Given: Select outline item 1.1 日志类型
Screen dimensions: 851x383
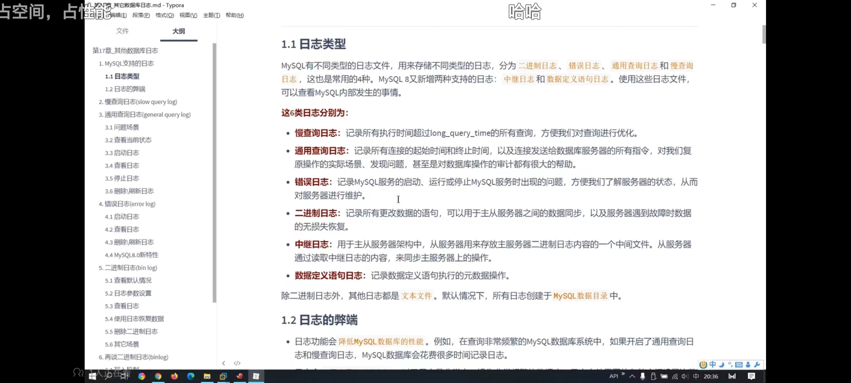Looking at the screenshot, I should [x=122, y=76].
